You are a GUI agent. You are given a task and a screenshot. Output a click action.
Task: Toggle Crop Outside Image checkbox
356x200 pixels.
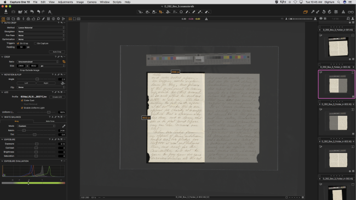[18, 70]
